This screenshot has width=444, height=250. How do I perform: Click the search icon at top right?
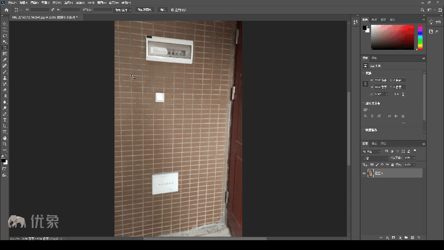(x=423, y=10)
